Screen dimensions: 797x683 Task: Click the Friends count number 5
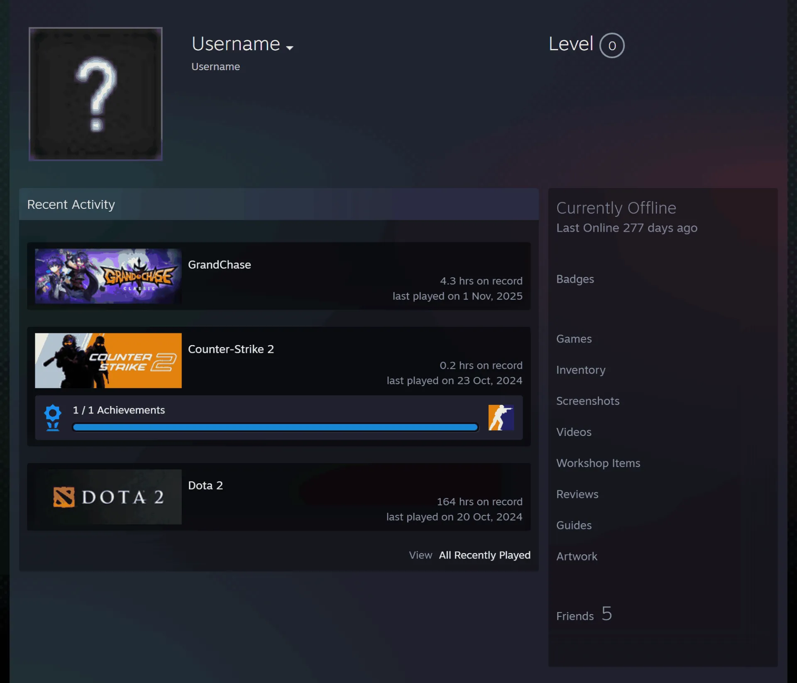tap(606, 614)
